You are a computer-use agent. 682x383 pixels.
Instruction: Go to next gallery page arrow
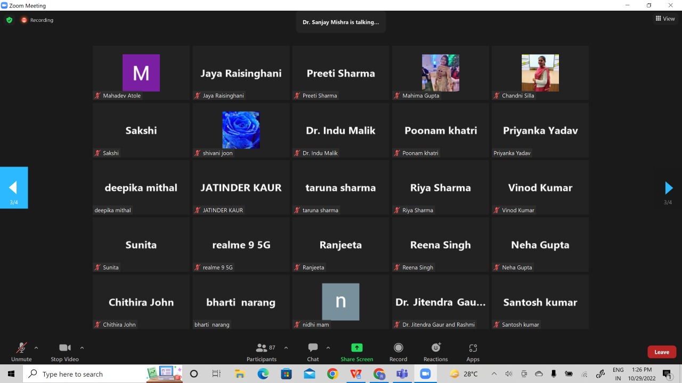668,188
